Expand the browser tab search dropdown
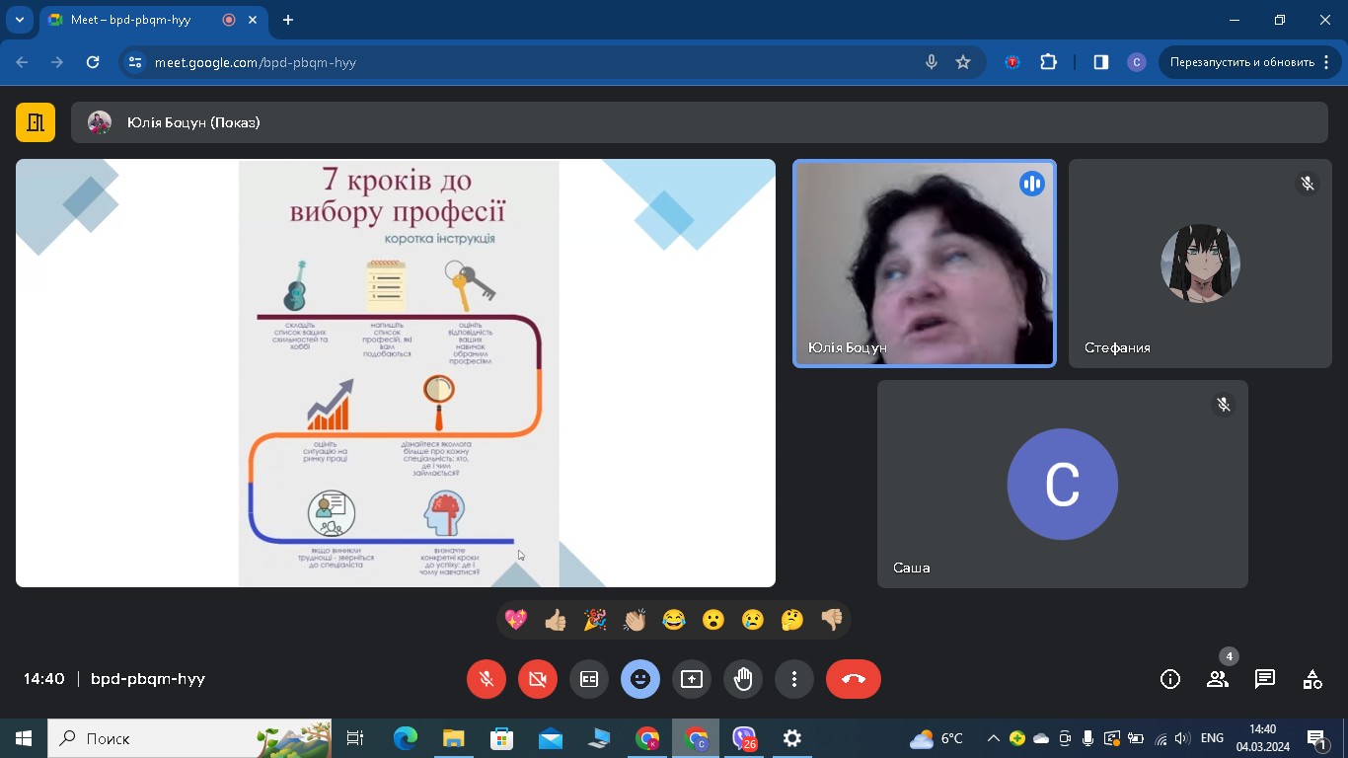Viewport: 1348px width, 758px height. pyautogui.click(x=19, y=20)
